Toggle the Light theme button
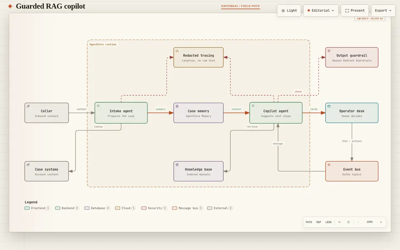The width and height of the screenshot is (400, 250). 289,10
